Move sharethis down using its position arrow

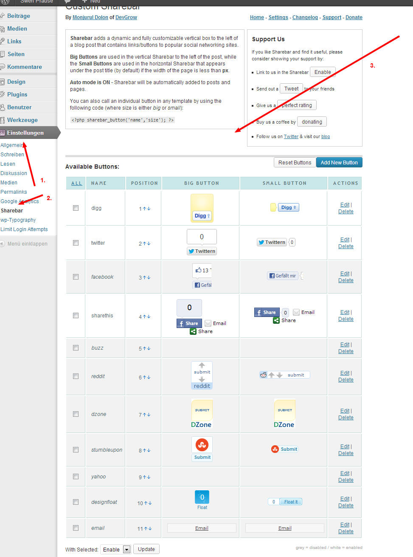(149, 317)
